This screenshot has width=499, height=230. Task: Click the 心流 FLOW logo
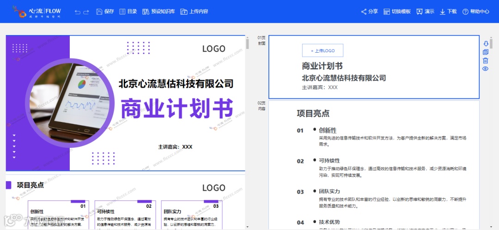[37, 12]
